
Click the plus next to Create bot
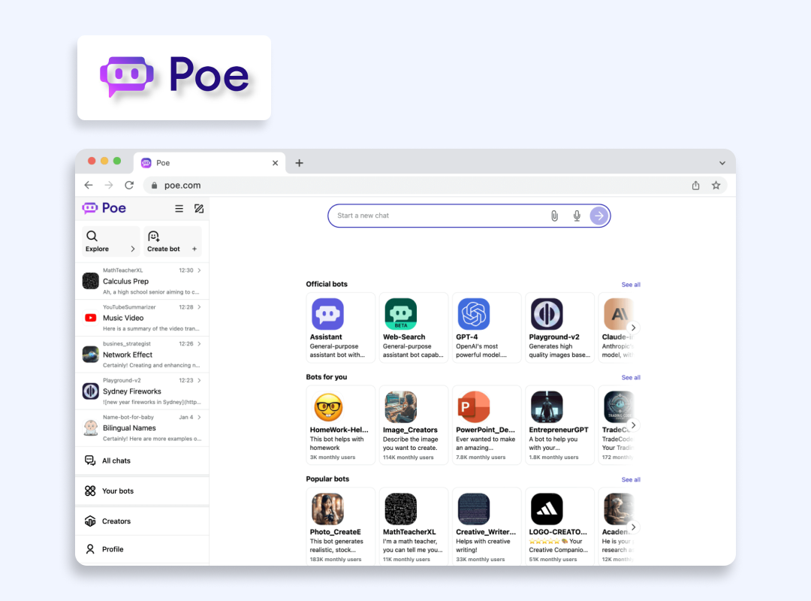pyautogui.click(x=194, y=249)
